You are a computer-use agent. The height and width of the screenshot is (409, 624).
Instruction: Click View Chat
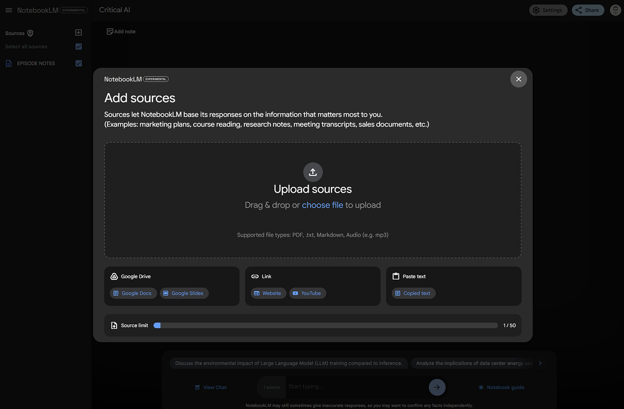coord(211,387)
